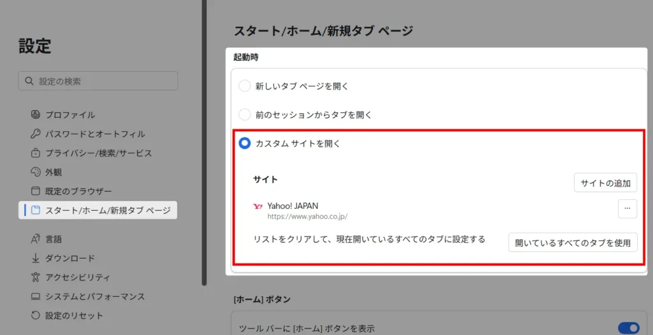Click the magnifier icon in settings search
The height and width of the screenshot is (335, 653).
click(29, 81)
